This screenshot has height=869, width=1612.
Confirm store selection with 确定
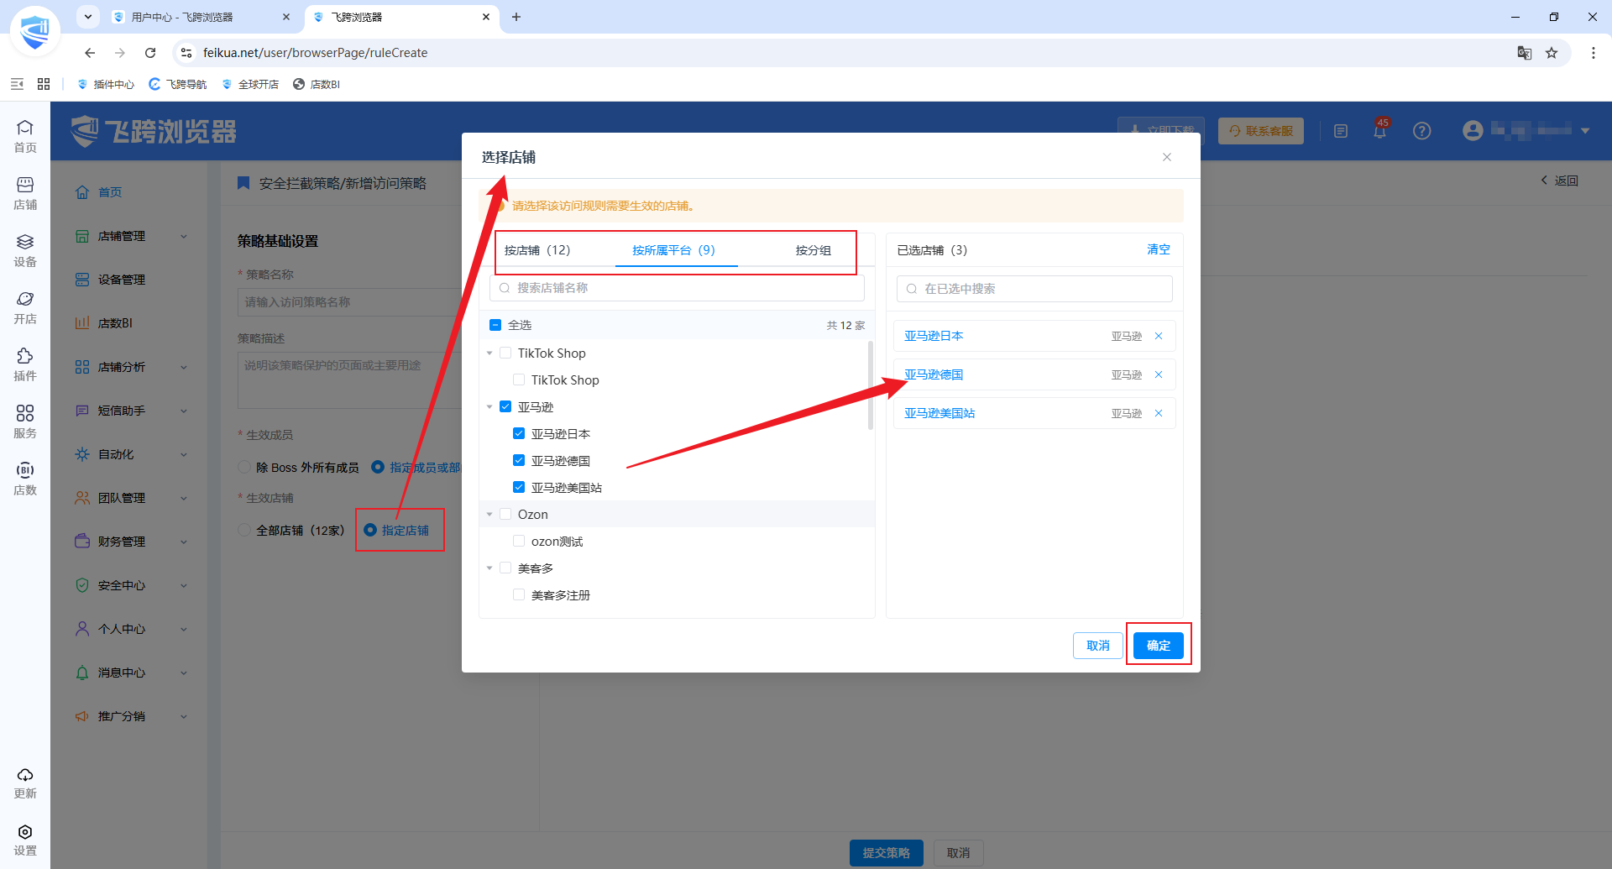(1159, 646)
